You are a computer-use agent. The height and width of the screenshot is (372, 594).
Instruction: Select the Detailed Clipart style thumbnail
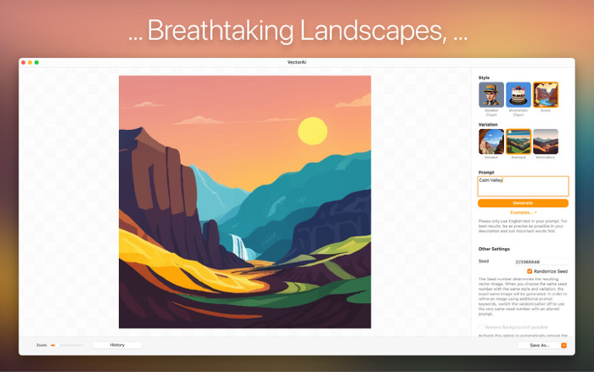point(491,95)
